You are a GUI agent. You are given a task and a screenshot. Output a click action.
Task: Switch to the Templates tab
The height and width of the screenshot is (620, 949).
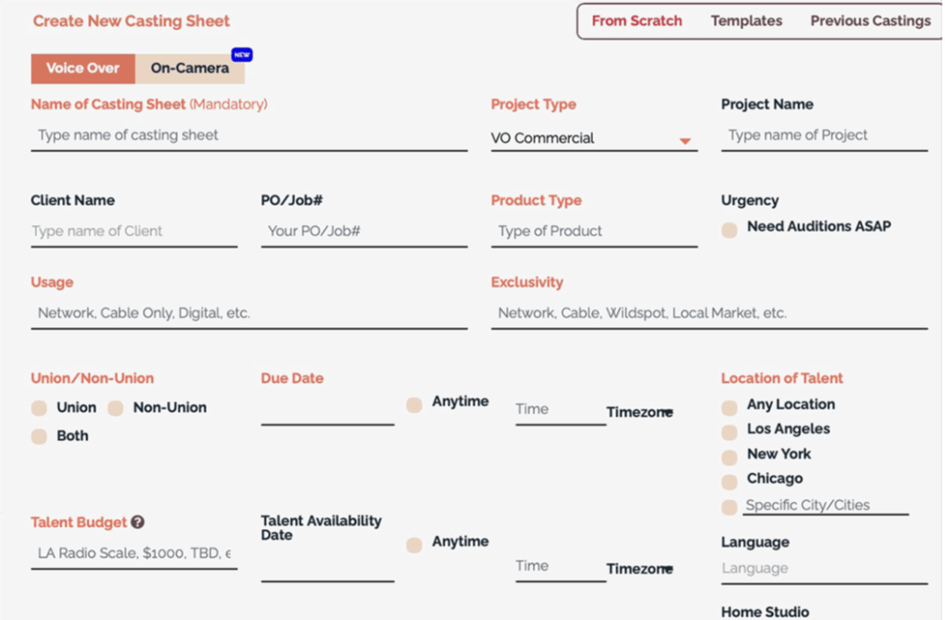746,20
